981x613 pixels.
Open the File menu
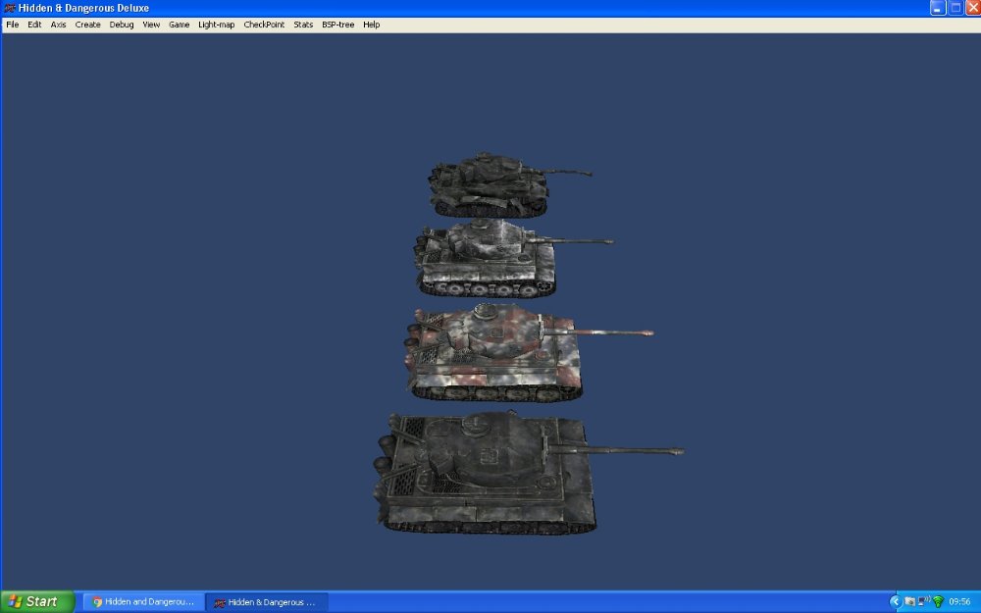point(11,25)
